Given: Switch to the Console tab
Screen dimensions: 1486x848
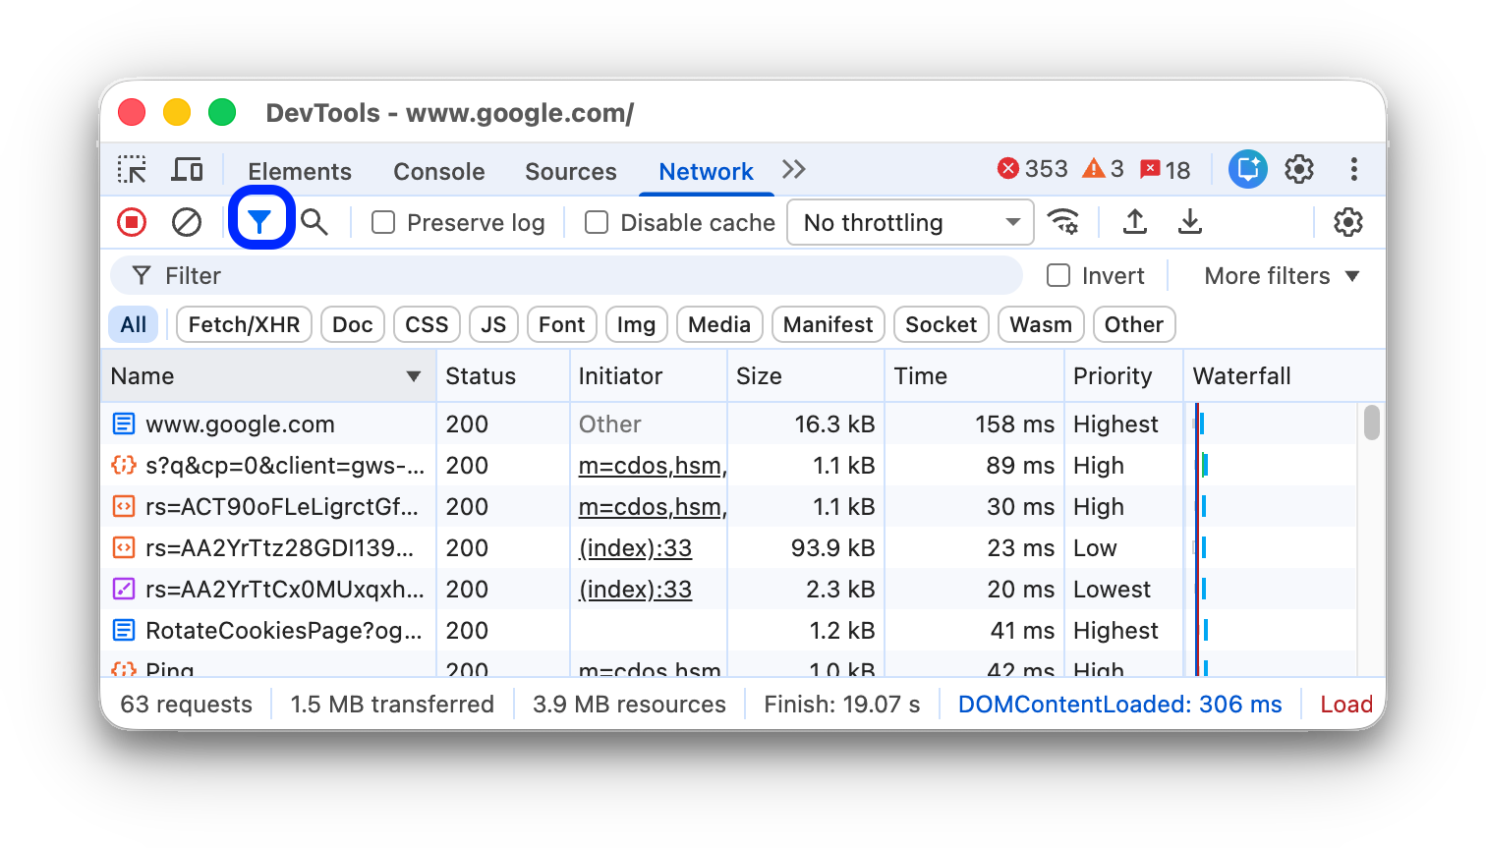Looking at the screenshot, I should coord(439,171).
